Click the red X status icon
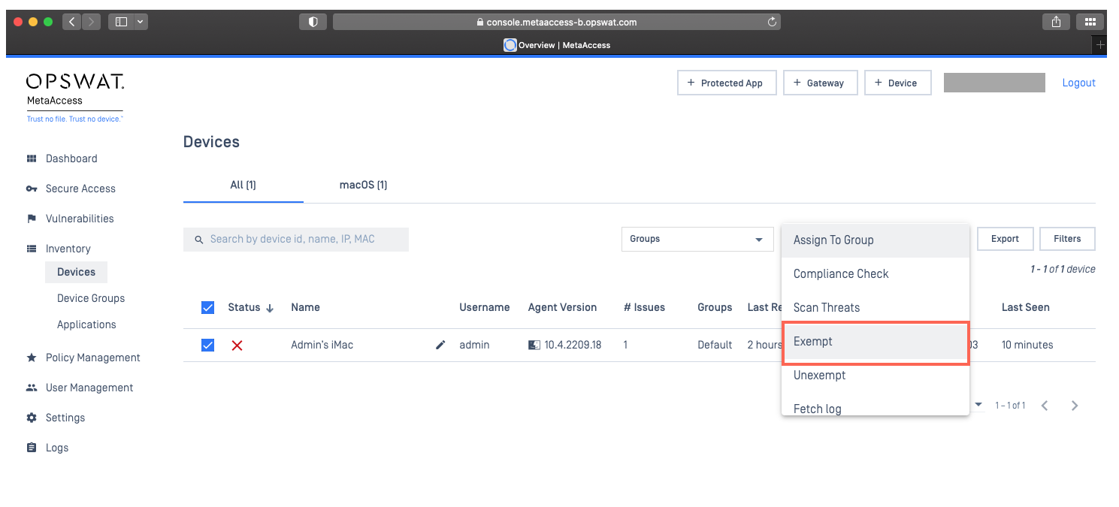The height and width of the screenshot is (507, 1119). pyautogui.click(x=237, y=345)
